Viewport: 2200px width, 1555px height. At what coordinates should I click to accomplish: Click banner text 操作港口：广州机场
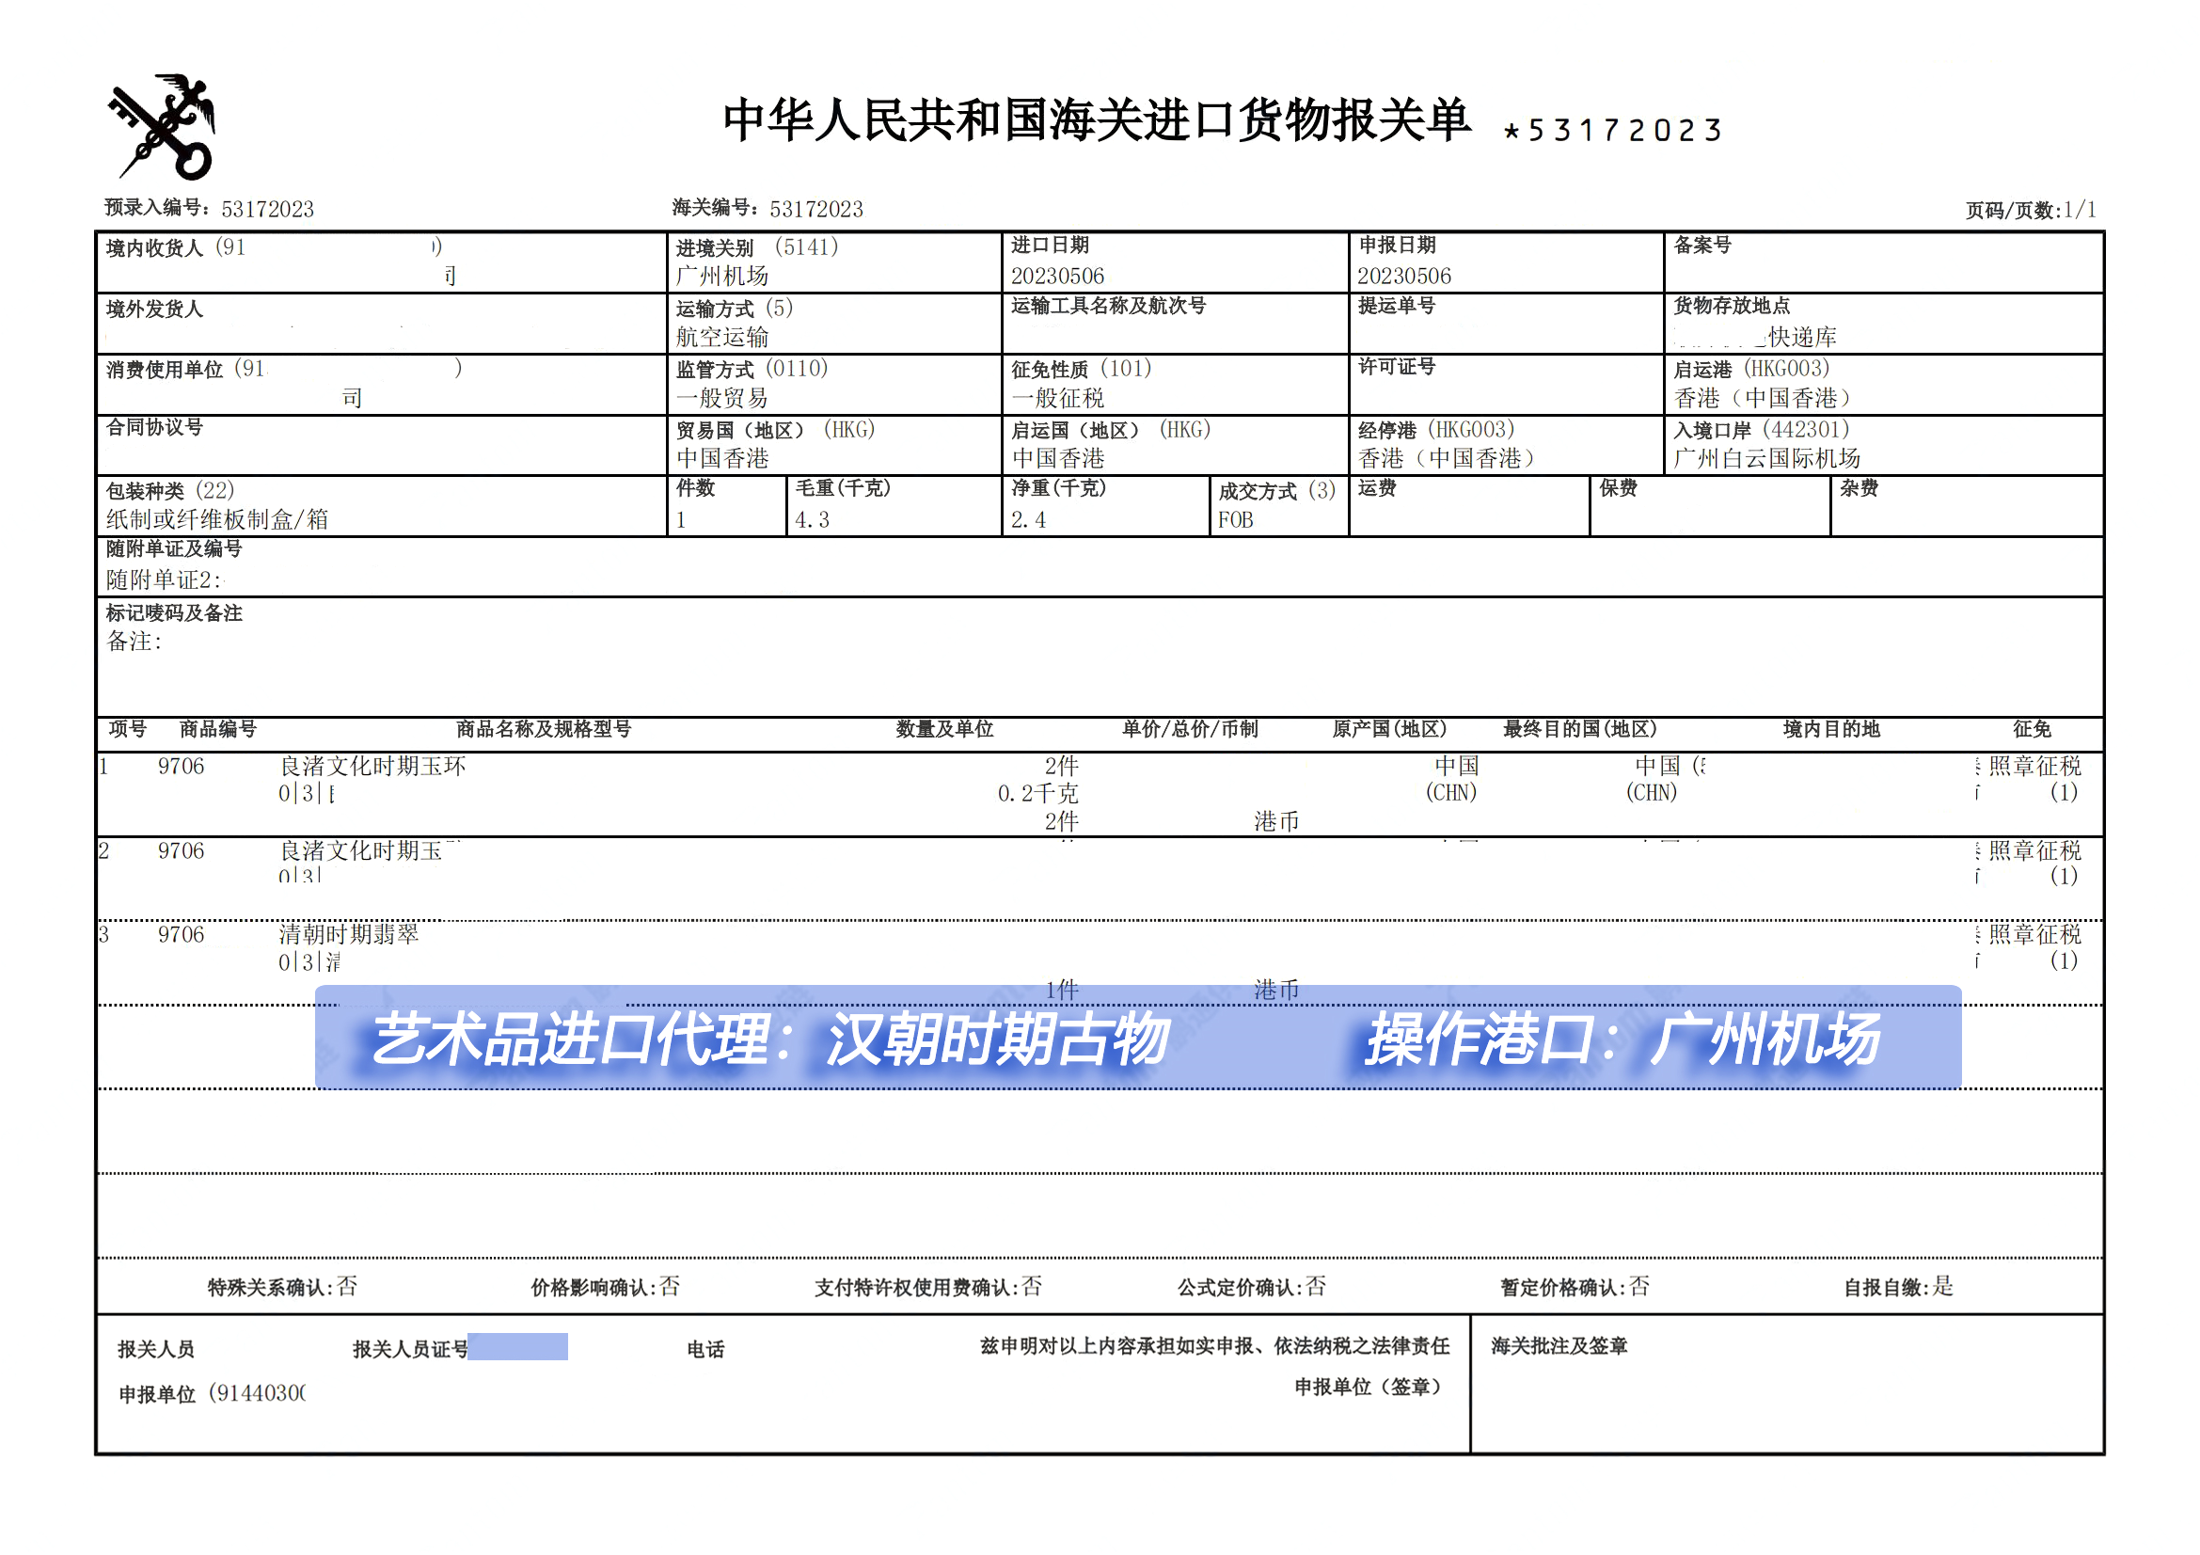click(1622, 1039)
